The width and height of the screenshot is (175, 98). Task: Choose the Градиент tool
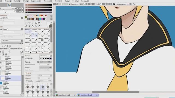click(x=41, y=39)
